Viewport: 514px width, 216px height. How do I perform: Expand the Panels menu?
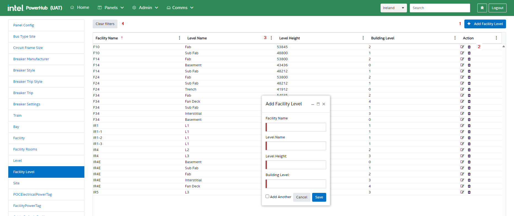(111, 8)
